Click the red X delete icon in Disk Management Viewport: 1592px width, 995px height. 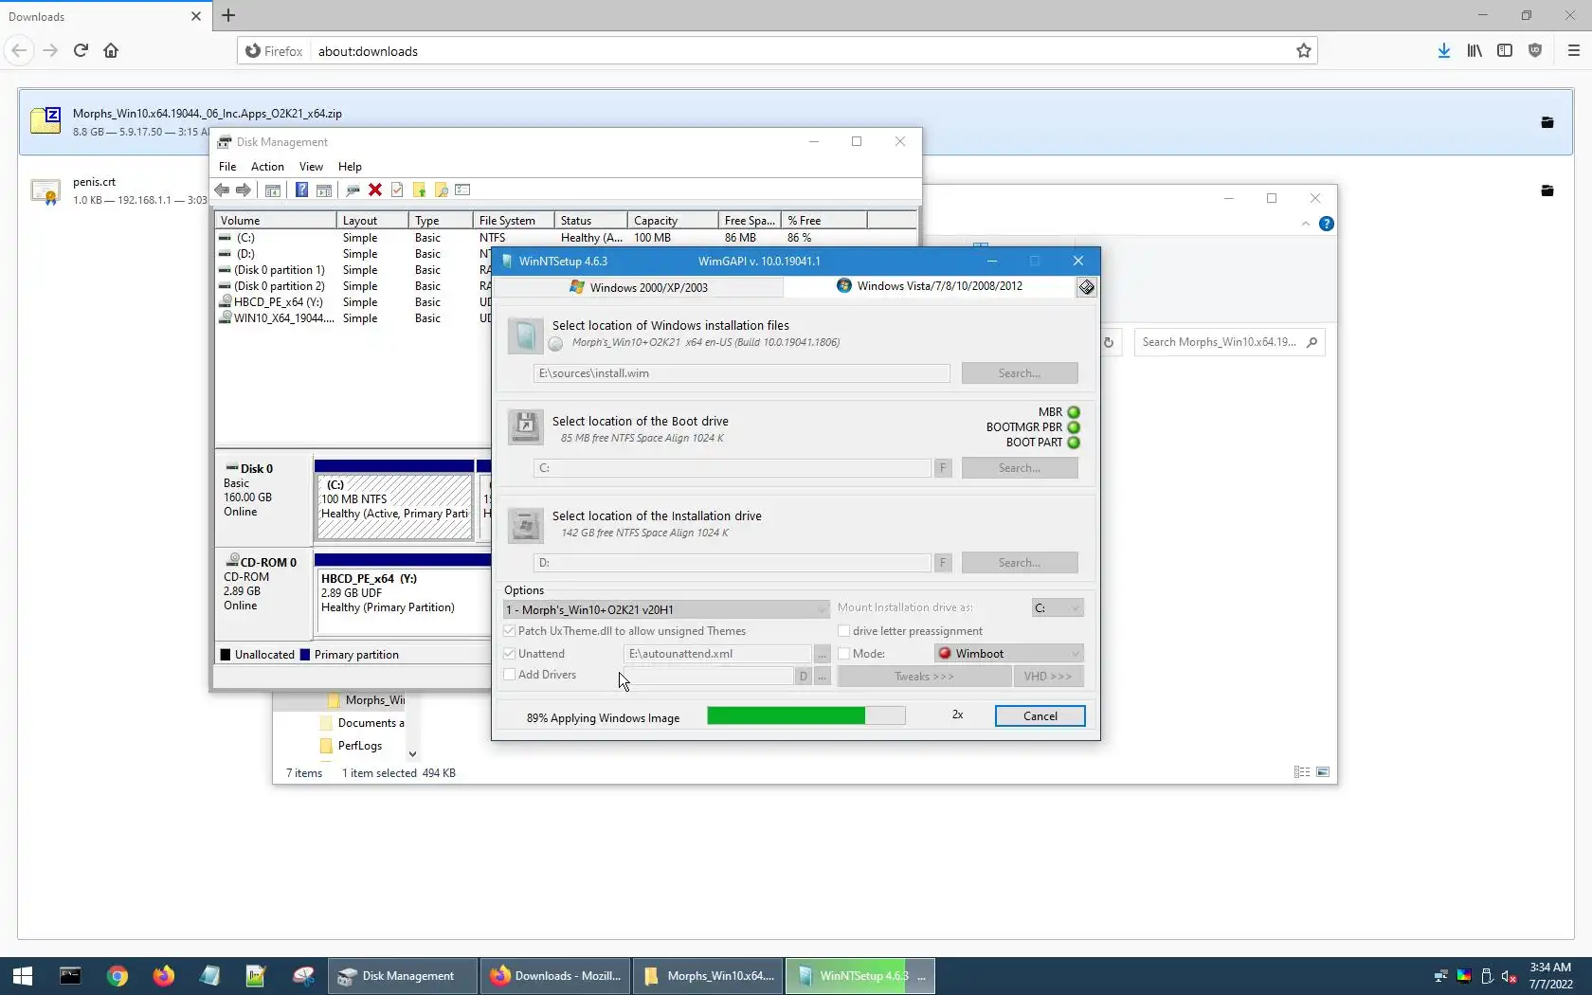pos(375,190)
